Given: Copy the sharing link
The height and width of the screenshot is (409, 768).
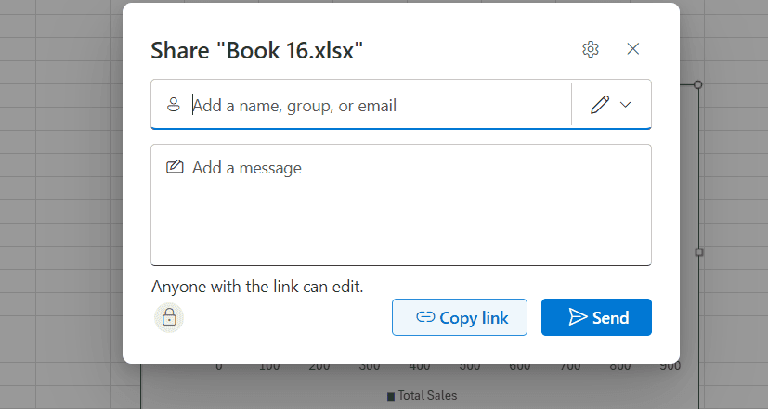Looking at the screenshot, I should pos(460,317).
